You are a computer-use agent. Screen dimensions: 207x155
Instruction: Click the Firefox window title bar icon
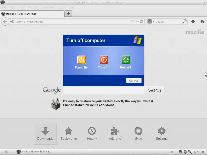[3, 2]
